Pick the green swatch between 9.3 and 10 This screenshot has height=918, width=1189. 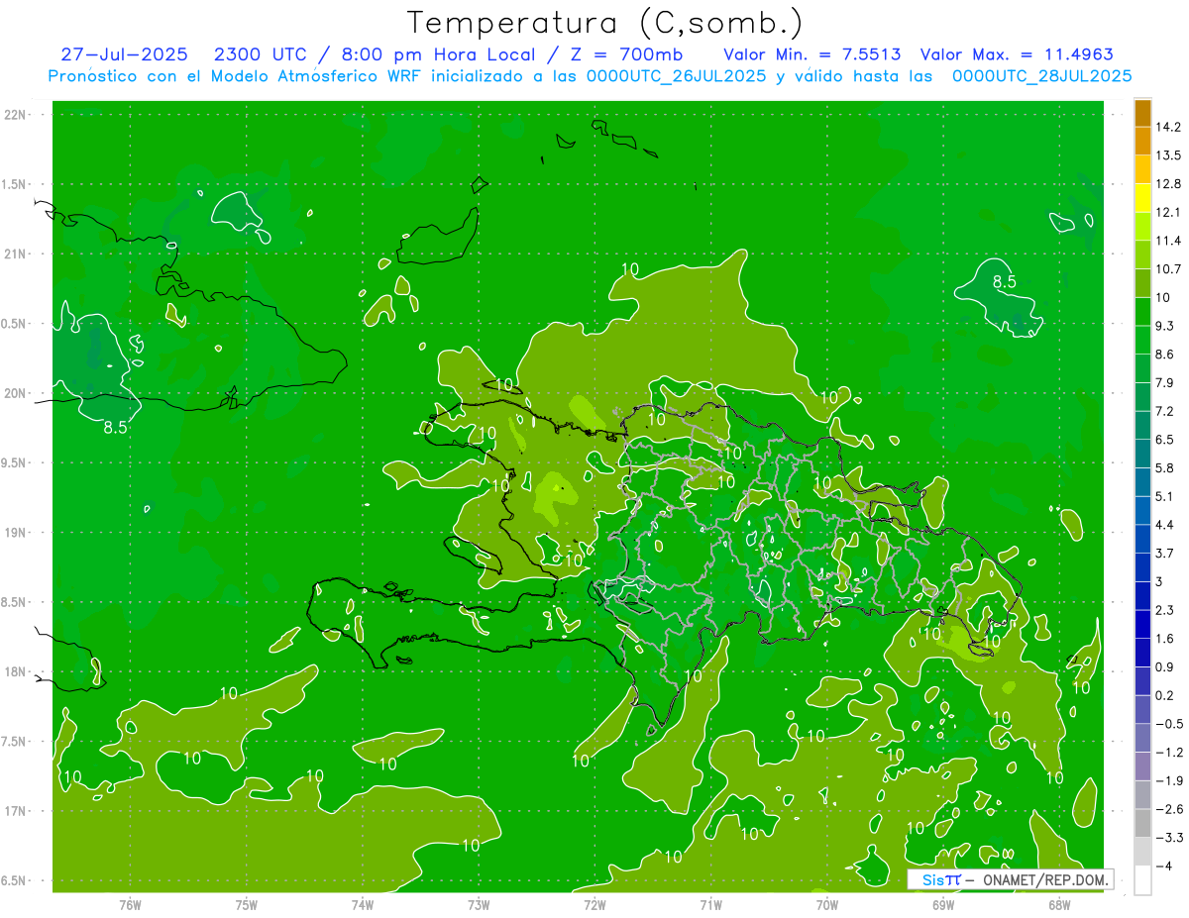pyautogui.click(x=1142, y=311)
